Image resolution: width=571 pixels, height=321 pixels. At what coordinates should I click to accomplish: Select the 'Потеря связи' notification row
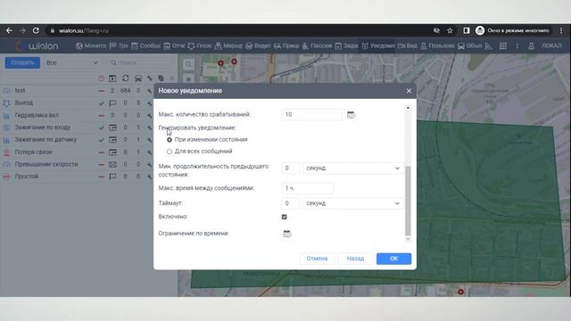coord(77,152)
